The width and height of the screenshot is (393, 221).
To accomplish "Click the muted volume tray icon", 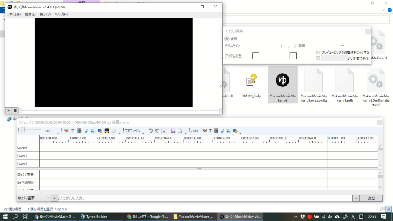I will [x=330, y=217].
